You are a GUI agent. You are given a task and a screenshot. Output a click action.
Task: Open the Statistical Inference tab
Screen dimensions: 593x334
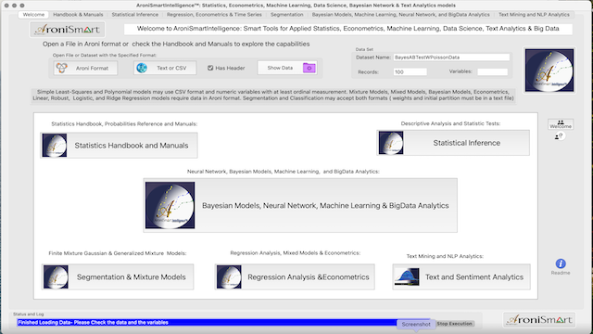tap(135, 15)
